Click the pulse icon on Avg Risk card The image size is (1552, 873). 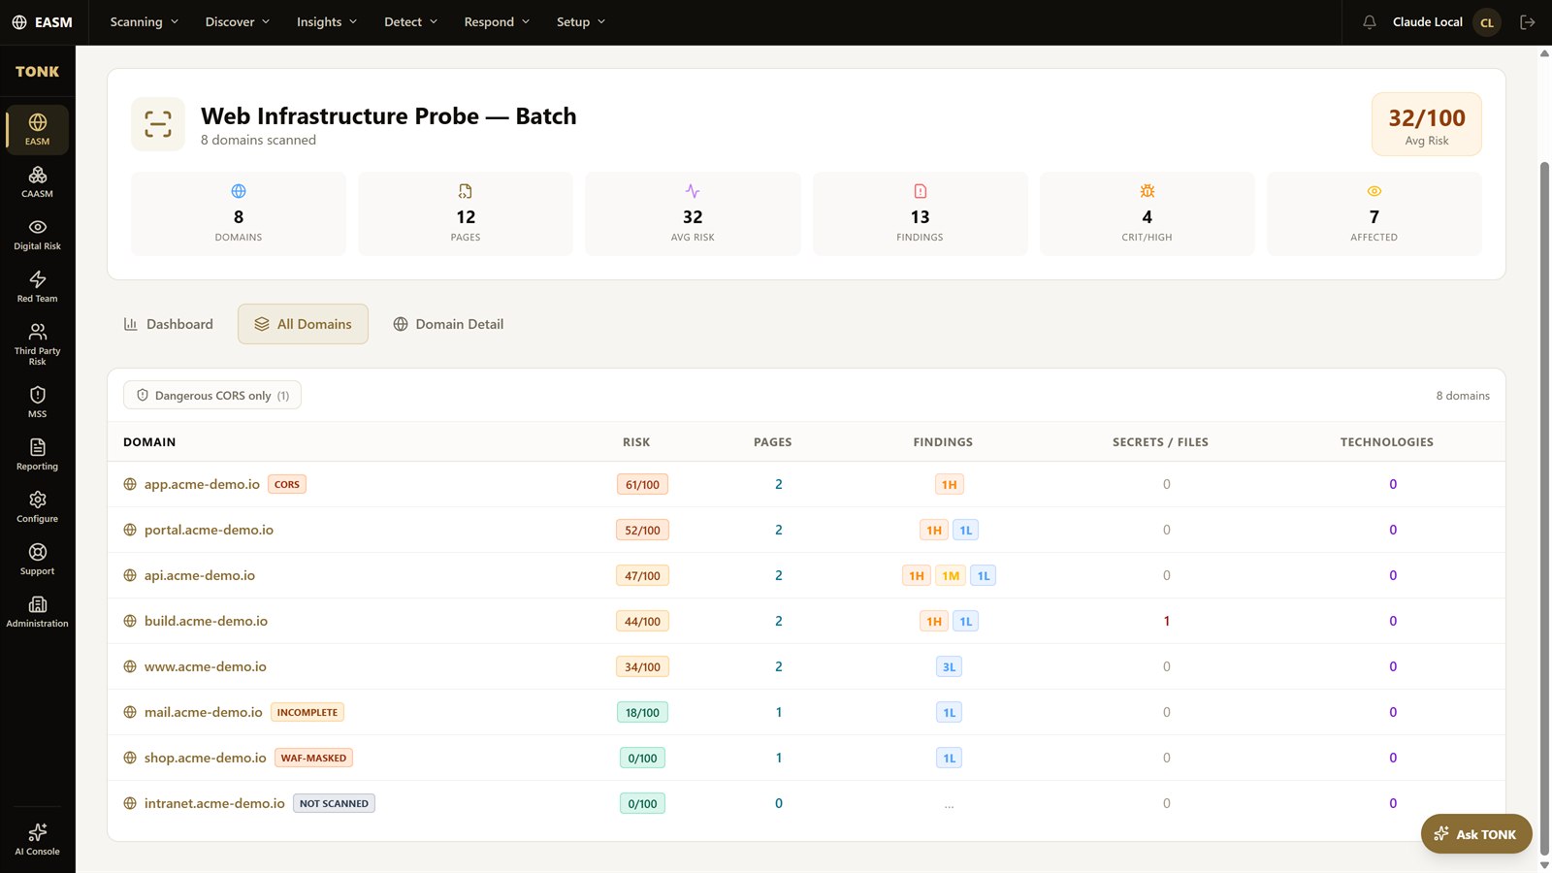[693, 191]
